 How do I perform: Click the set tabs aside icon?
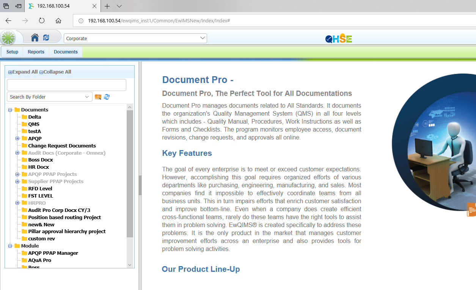point(18,6)
